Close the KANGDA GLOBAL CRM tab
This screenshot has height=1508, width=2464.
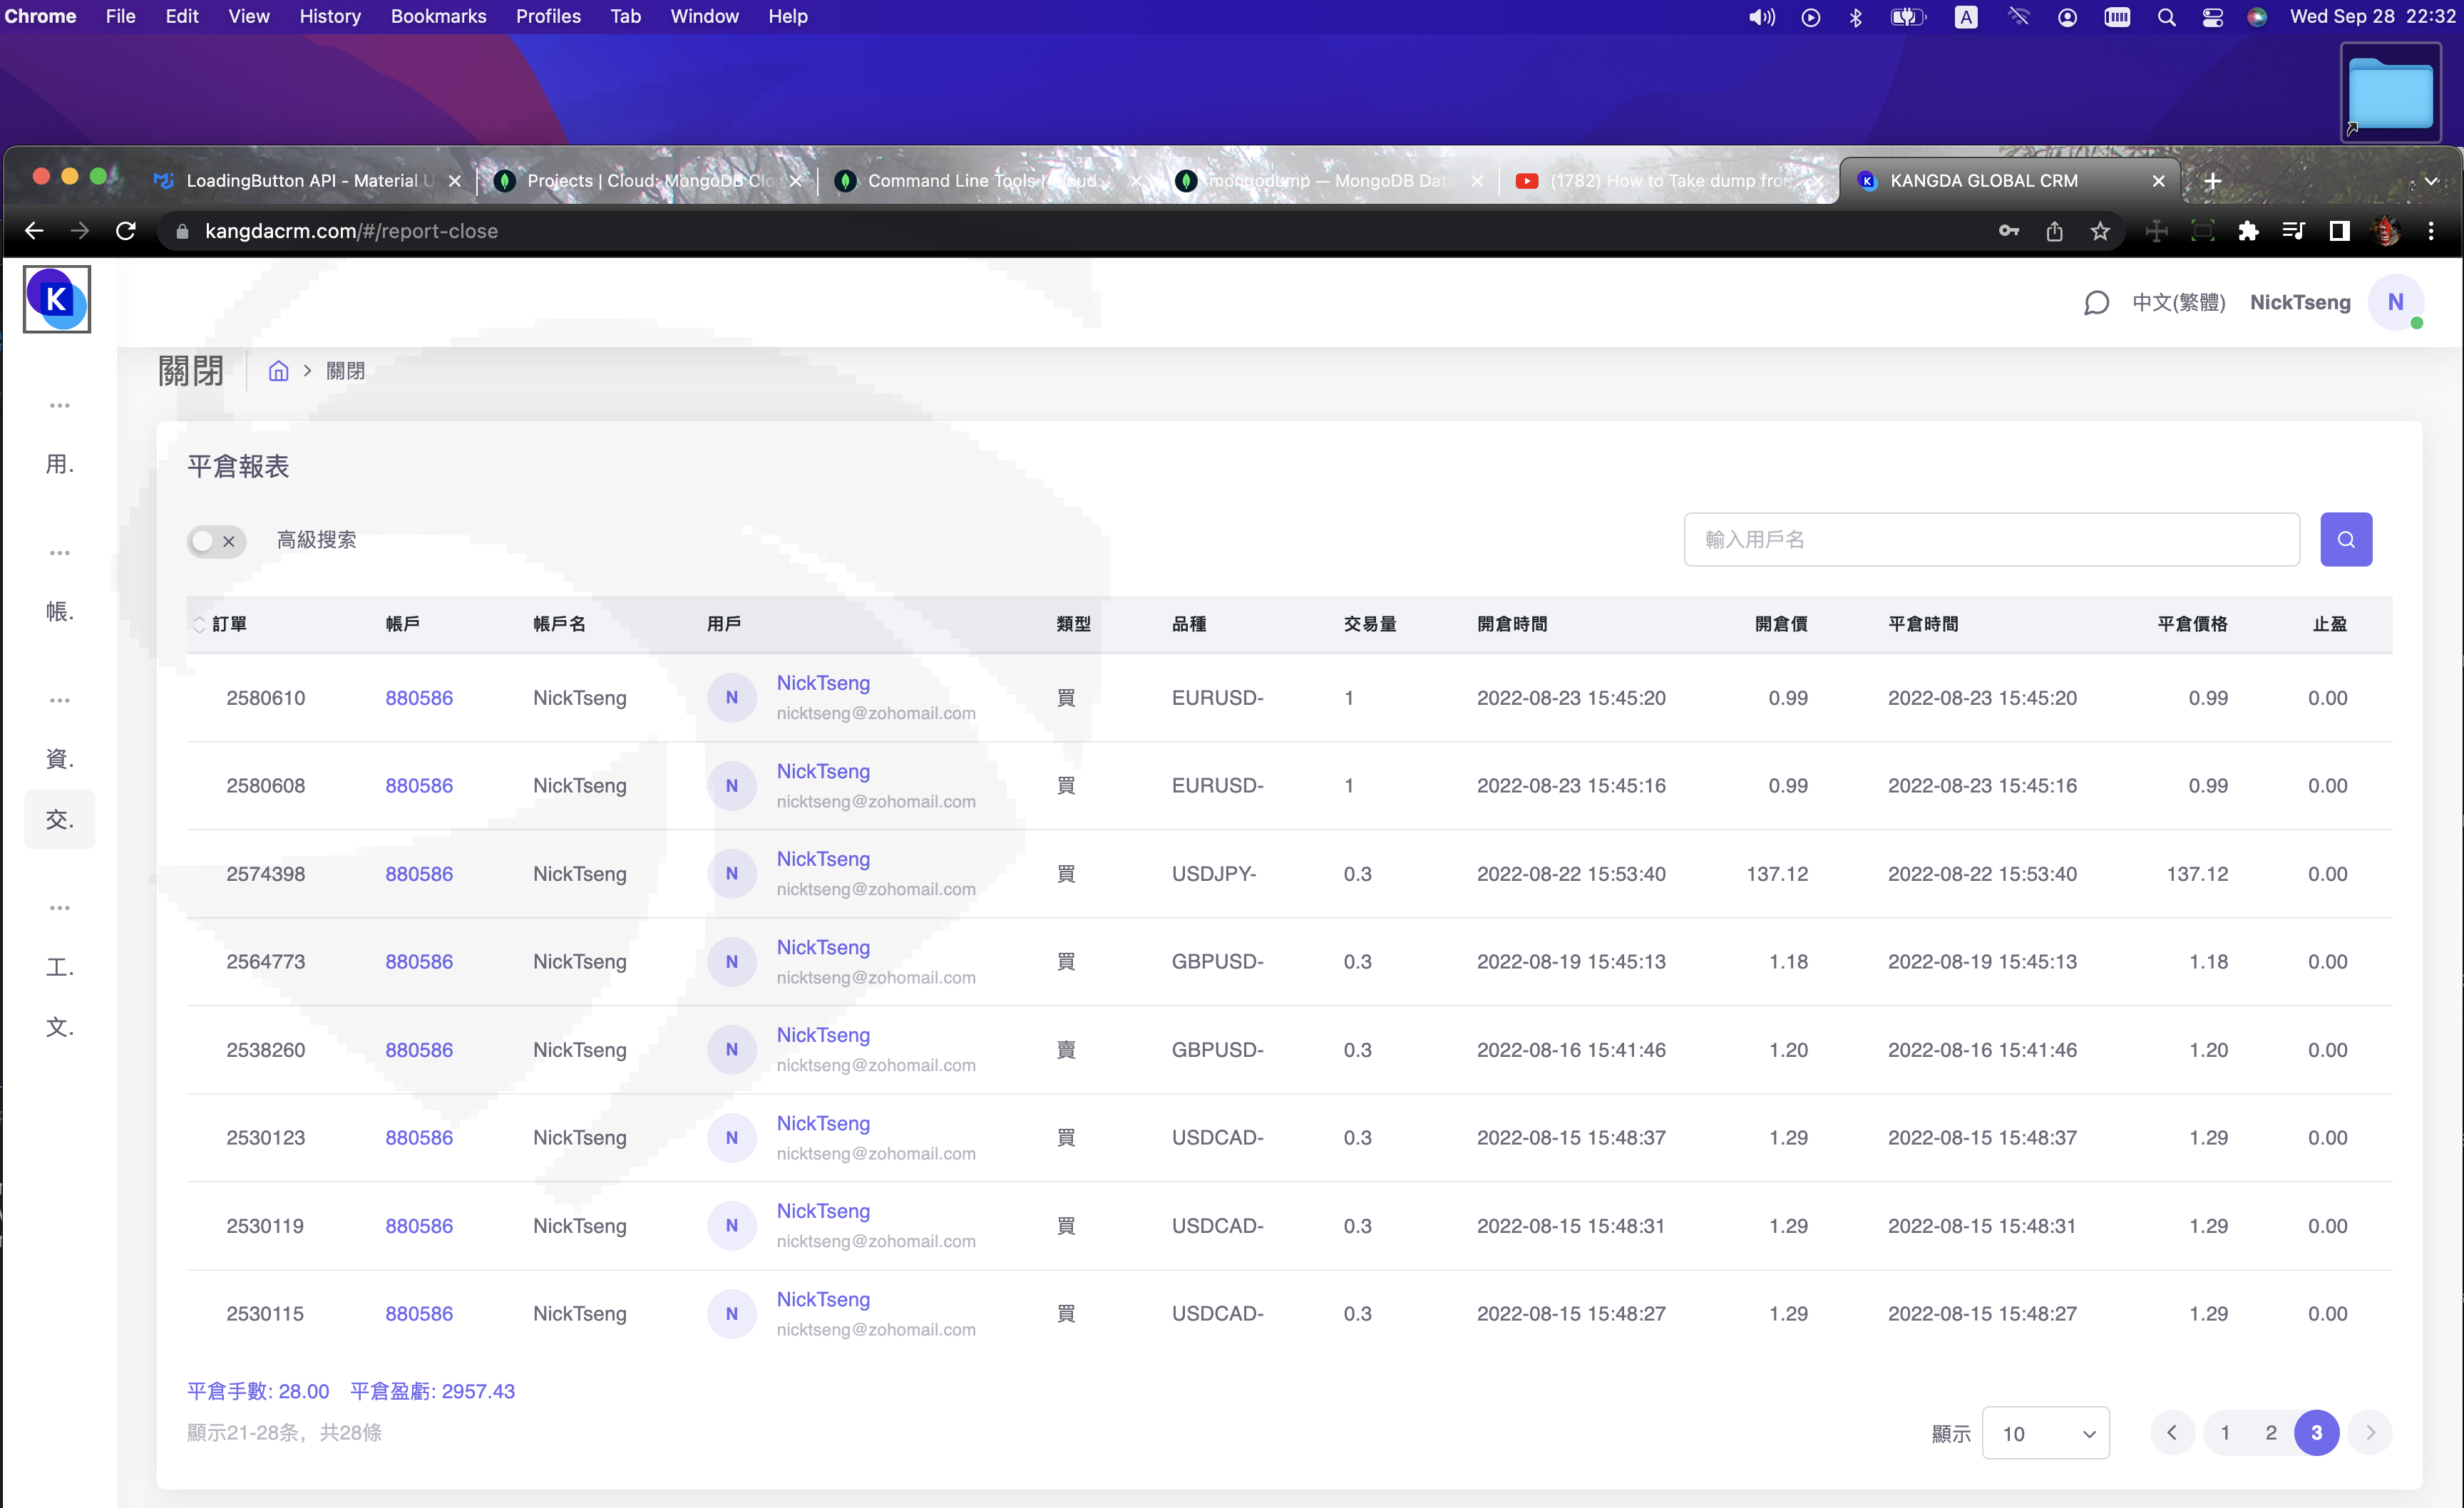pos(2158,181)
